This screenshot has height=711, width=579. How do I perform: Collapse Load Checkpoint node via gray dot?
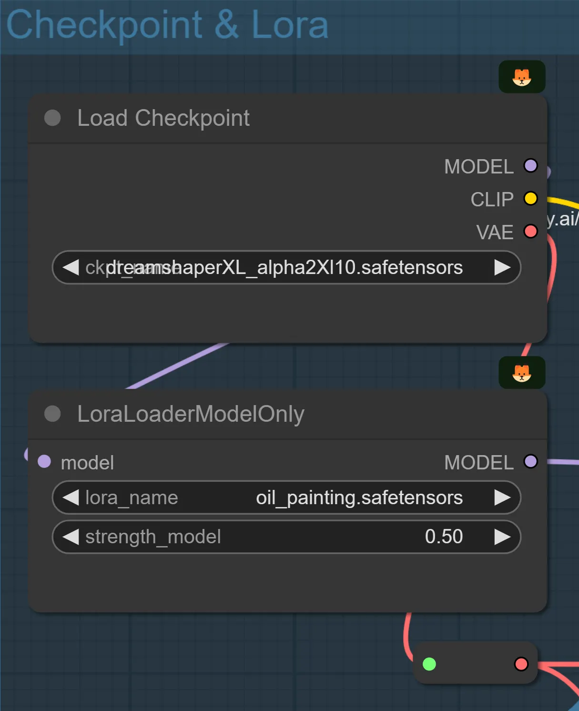click(52, 118)
